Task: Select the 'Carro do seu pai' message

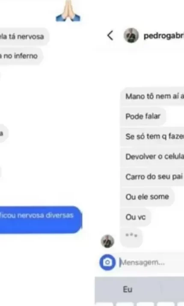Action: click(x=152, y=177)
